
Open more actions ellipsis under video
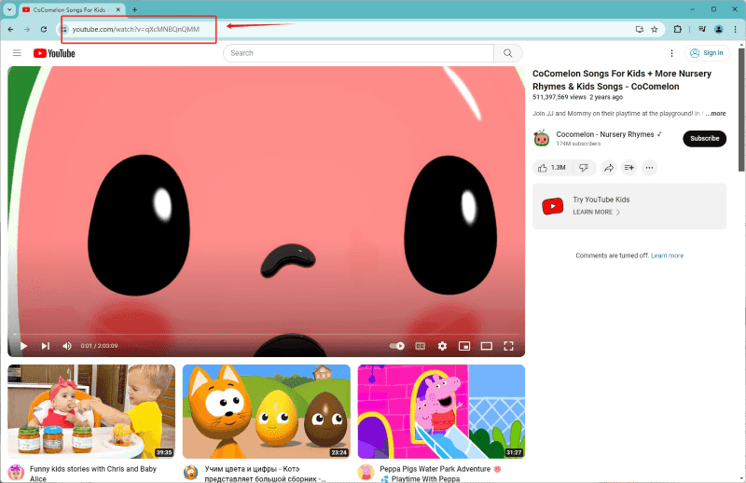649,168
